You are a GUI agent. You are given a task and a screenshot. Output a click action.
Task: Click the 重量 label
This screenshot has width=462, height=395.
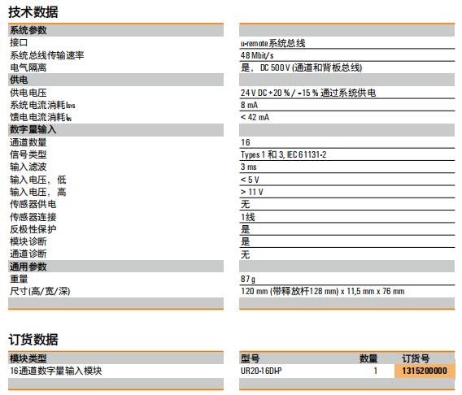(19, 279)
